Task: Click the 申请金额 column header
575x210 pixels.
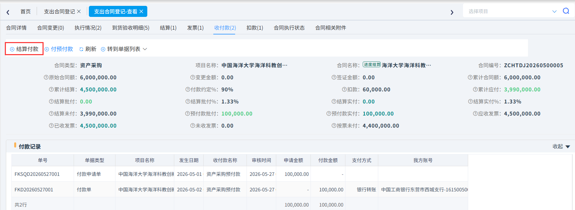Action: [x=294, y=160]
